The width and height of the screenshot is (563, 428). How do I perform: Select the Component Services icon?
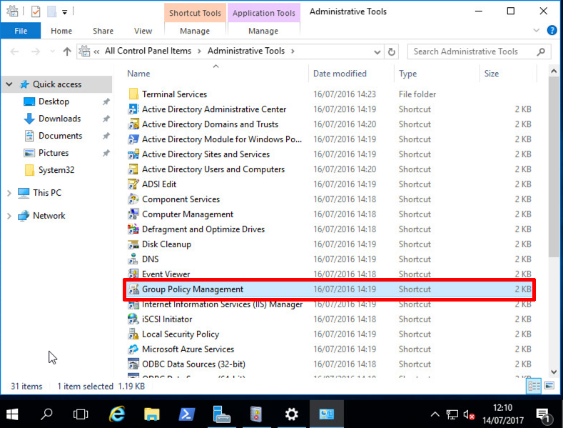coord(133,199)
